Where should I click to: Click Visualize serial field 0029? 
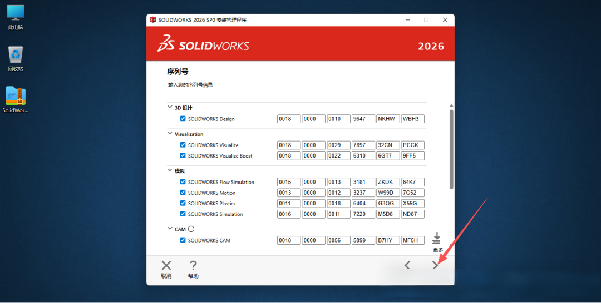tap(338, 145)
